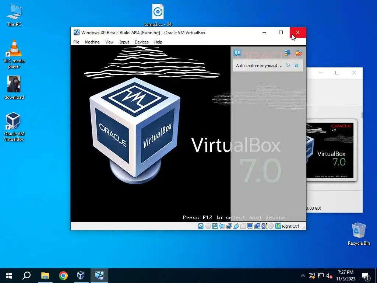Click the floppy disk indicator in status bar
This screenshot has height=283, width=377.
click(x=215, y=226)
